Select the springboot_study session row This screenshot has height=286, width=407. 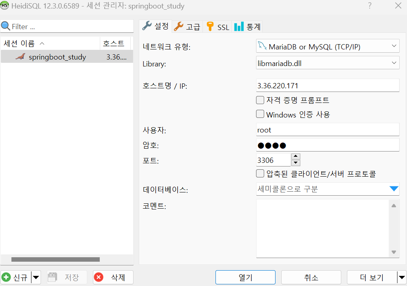tap(67, 57)
